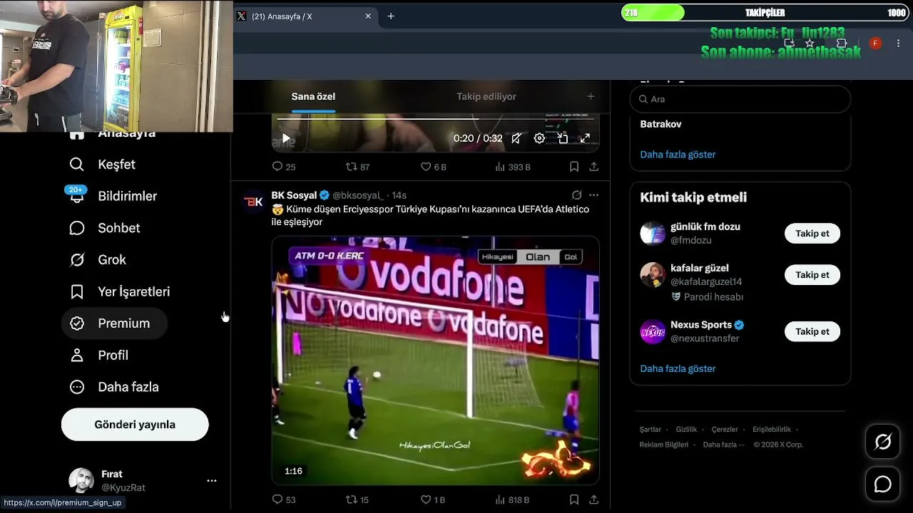Screen dimensions: 913x513
Task: Expand Daha fazla in the footer links
Action: coord(723,445)
